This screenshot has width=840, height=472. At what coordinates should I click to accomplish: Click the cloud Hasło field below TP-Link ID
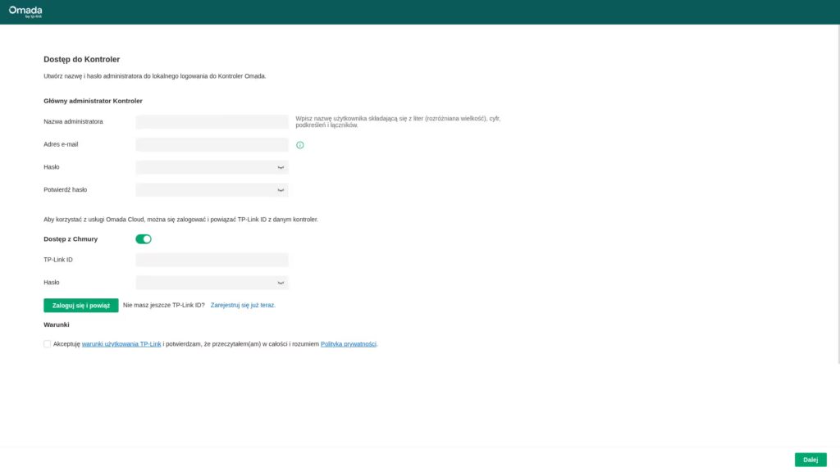coord(205,283)
